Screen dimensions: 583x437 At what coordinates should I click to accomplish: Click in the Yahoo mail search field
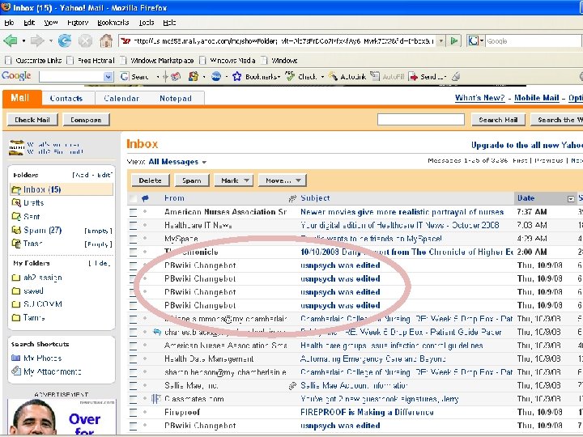point(420,120)
